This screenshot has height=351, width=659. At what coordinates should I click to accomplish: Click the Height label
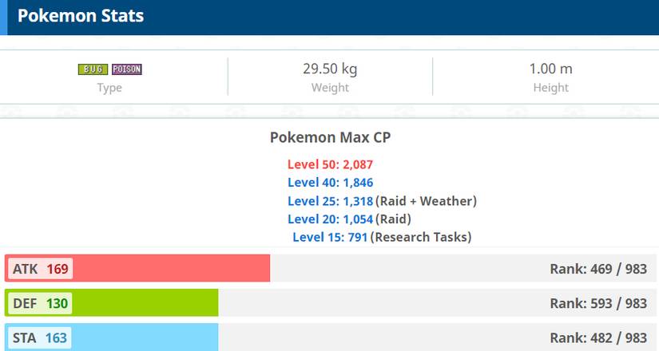pyautogui.click(x=550, y=88)
